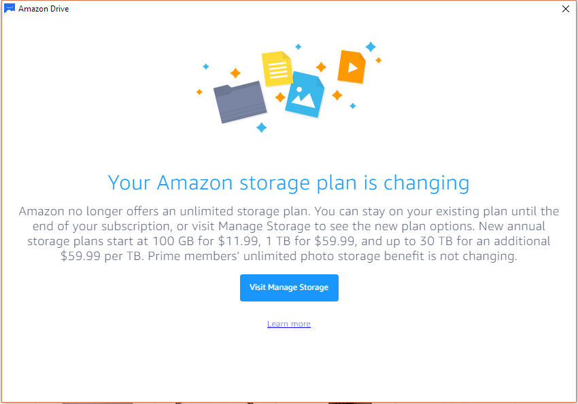Click the small blue sparkle left of the folder
The width and height of the screenshot is (578, 404).
[x=206, y=67]
